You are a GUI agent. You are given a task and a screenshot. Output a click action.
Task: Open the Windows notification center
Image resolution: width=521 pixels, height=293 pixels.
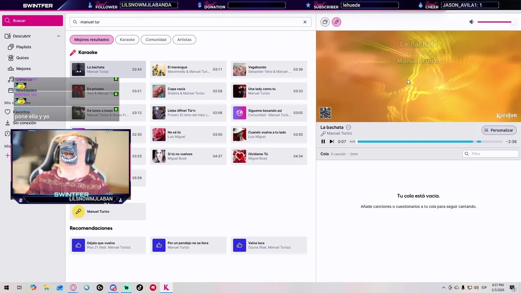[512, 288]
